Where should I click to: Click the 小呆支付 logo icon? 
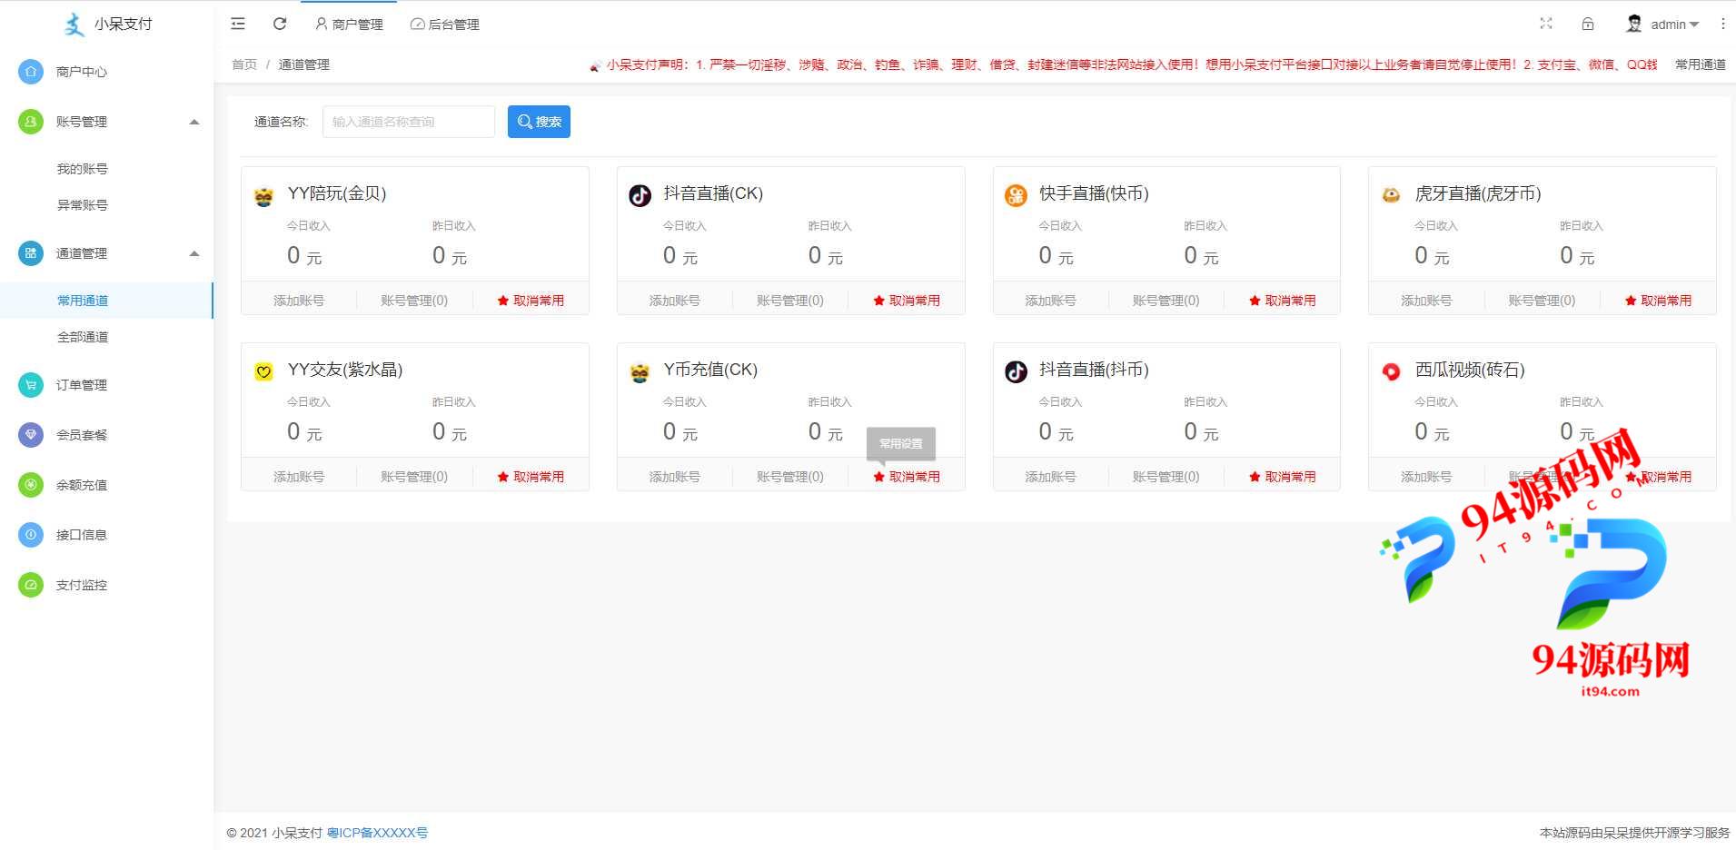[74, 25]
